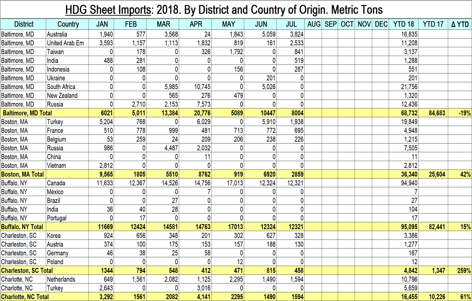
Task: Select the District column header
Action: [x=23, y=24]
